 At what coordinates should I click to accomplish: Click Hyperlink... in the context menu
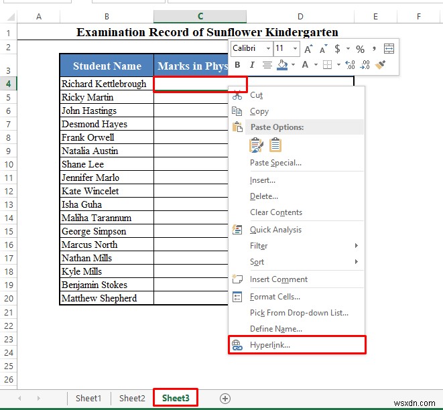(x=297, y=345)
